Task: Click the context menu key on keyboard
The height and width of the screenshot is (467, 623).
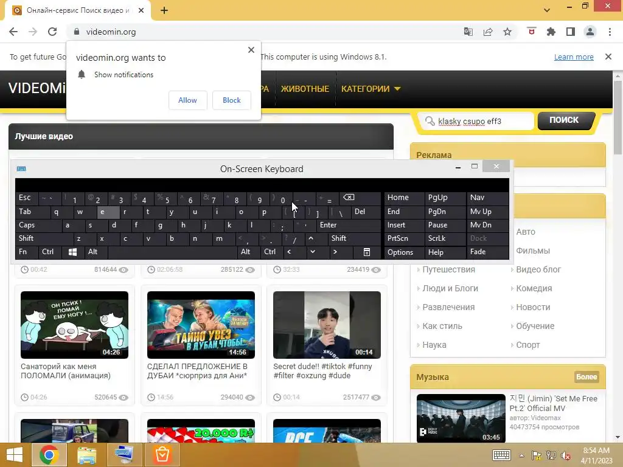Action: [367, 252]
